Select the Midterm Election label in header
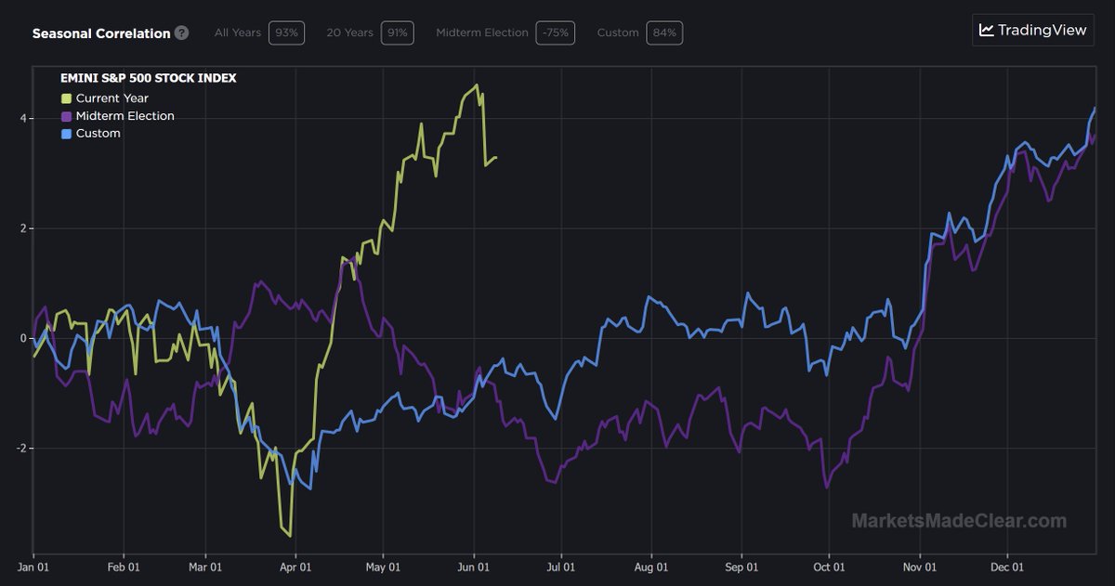Screen dimensions: 1115x586 click(x=482, y=33)
